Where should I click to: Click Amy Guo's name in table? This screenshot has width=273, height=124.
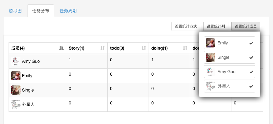point(31,61)
